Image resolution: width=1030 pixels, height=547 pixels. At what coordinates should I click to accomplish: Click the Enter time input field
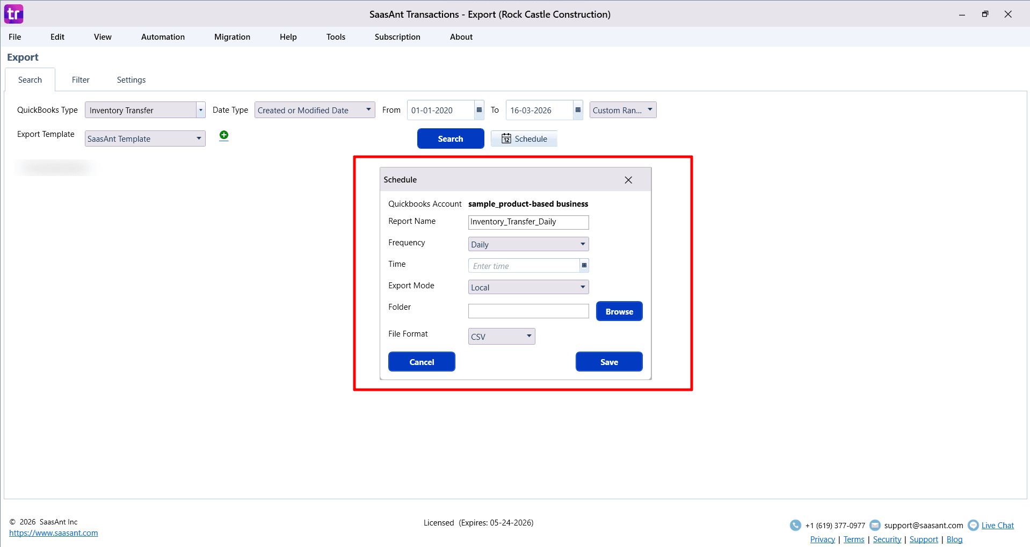524,266
